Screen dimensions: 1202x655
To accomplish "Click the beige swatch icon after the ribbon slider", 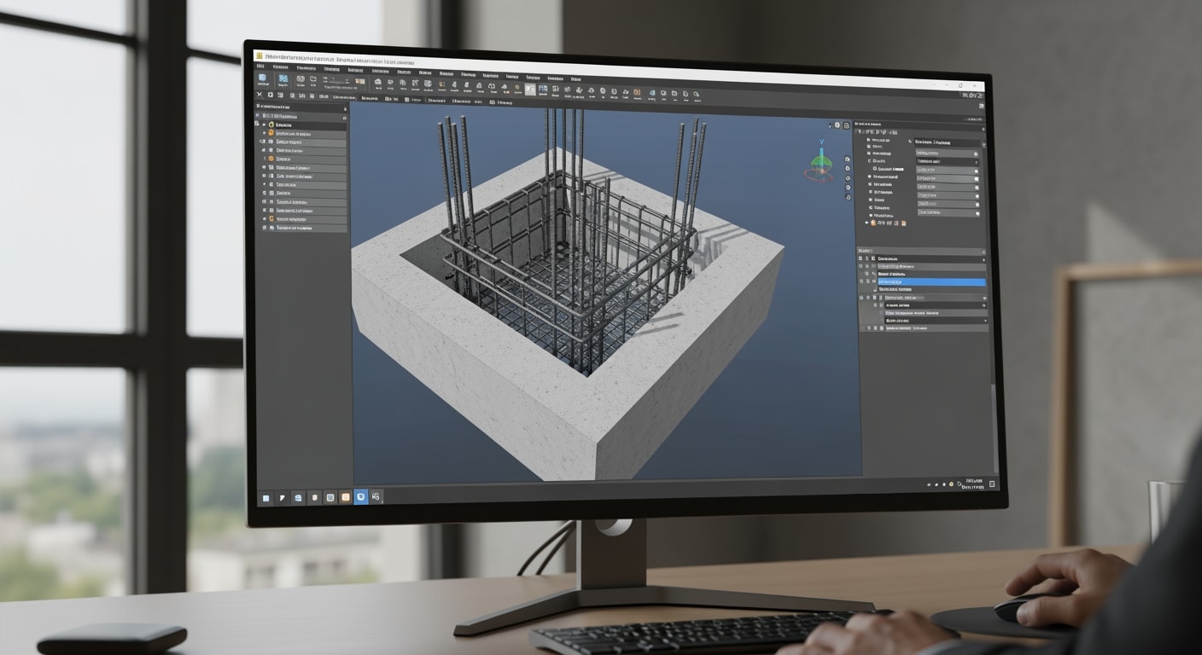I will tap(359, 82).
